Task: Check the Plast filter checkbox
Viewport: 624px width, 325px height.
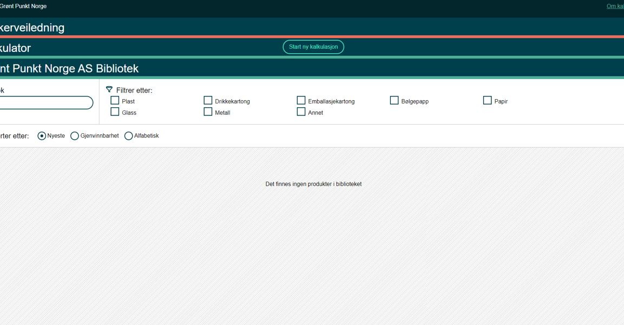Action: (115, 100)
